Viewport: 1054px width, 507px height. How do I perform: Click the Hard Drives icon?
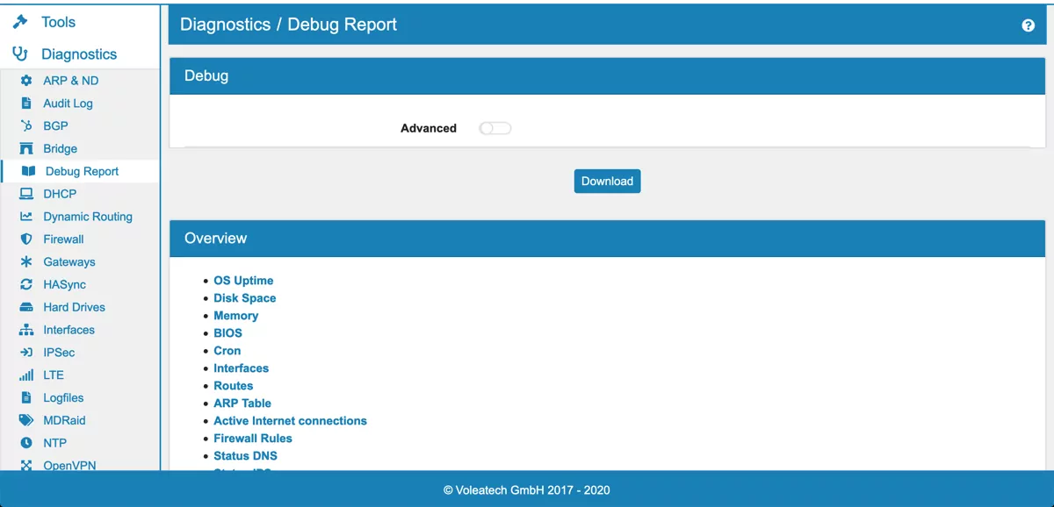(27, 307)
